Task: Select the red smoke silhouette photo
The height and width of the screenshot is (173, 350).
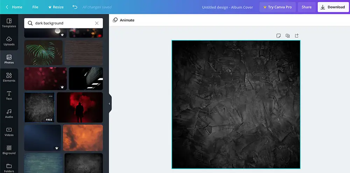Action: point(80,107)
